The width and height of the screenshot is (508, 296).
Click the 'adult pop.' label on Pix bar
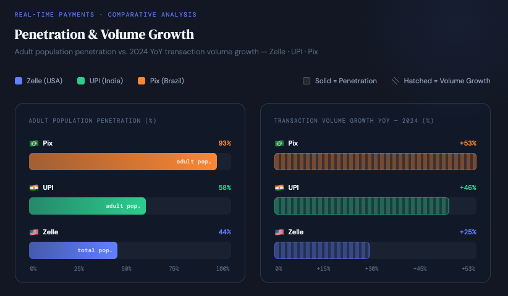pos(193,162)
